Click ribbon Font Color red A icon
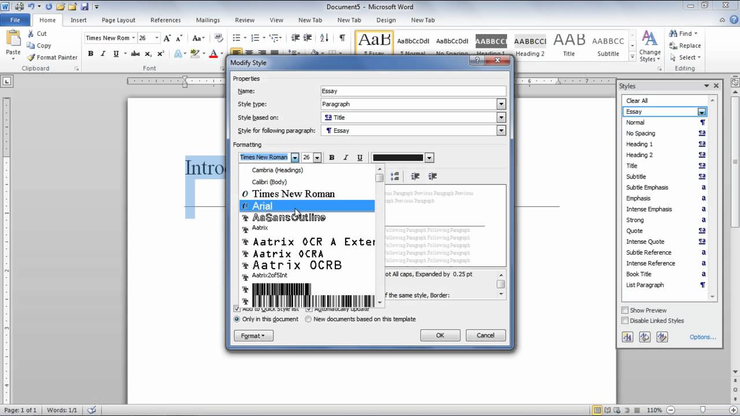 click(213, 54)
